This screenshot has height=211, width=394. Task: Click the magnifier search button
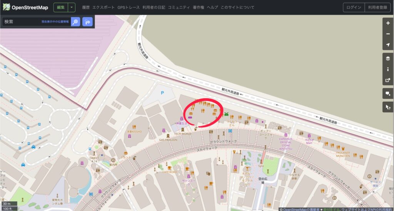point(75,22)
